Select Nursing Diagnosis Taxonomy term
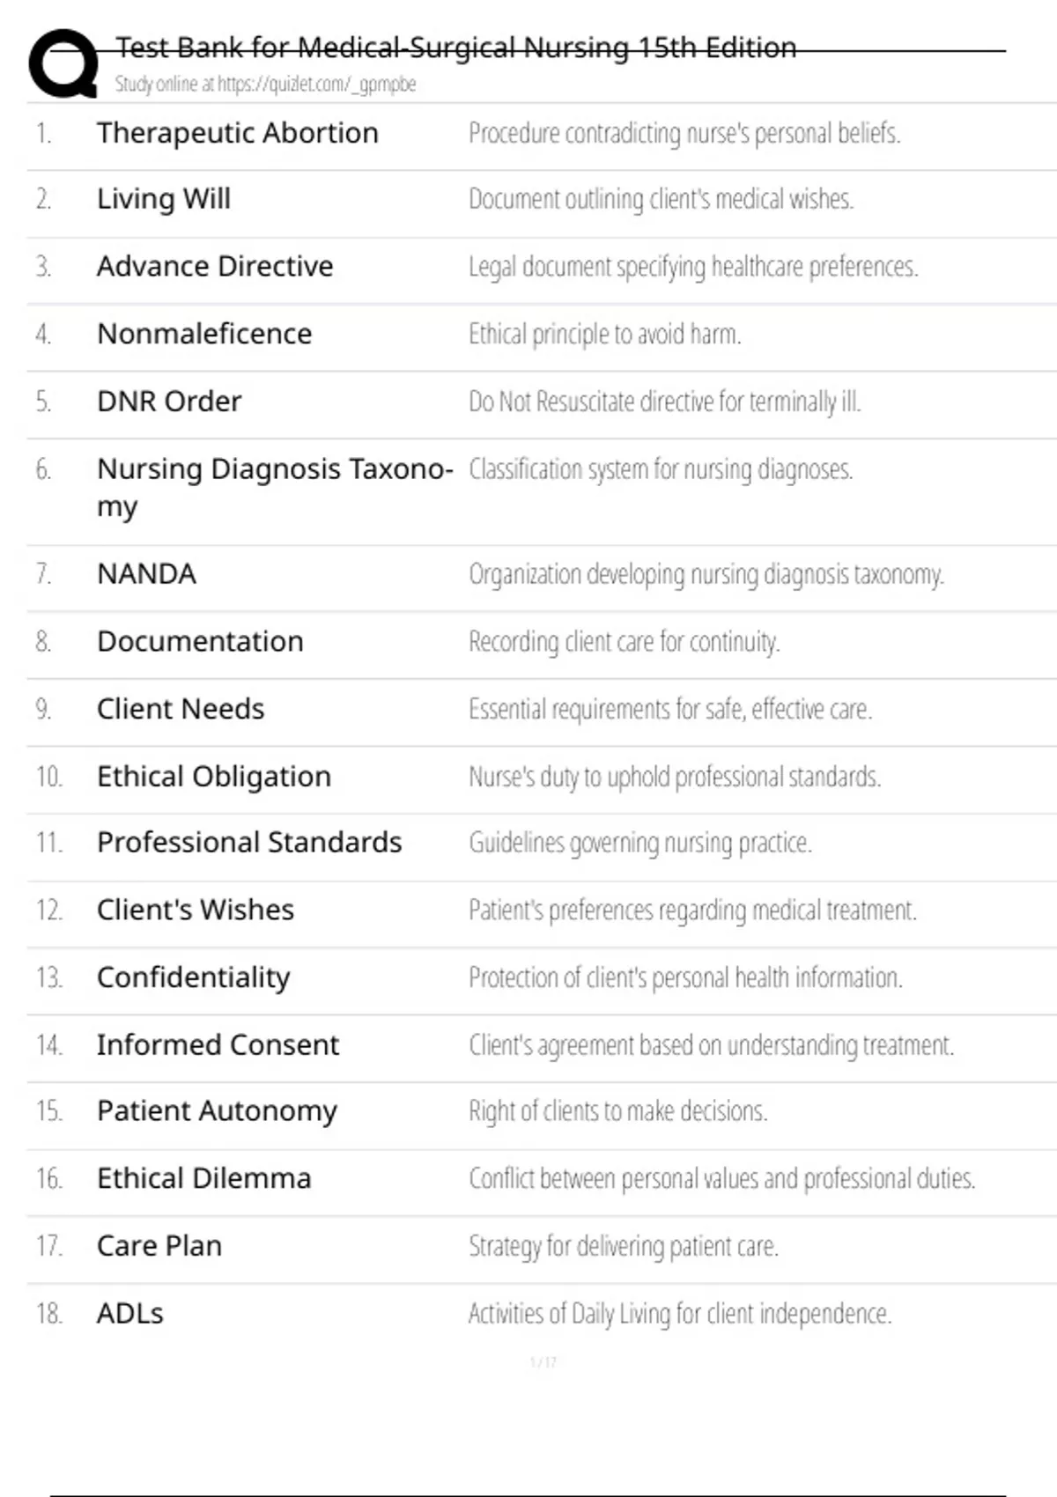1057x1497 pixels. point(275,488)
